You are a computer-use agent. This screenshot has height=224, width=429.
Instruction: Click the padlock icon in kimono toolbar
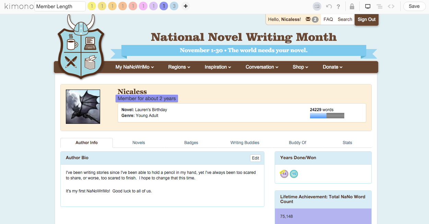pyautogui.click(x=352, y=6)
